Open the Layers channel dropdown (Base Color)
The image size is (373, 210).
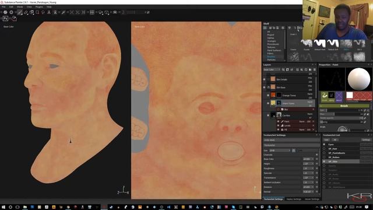pyautogui.click(x=272, y=69)
